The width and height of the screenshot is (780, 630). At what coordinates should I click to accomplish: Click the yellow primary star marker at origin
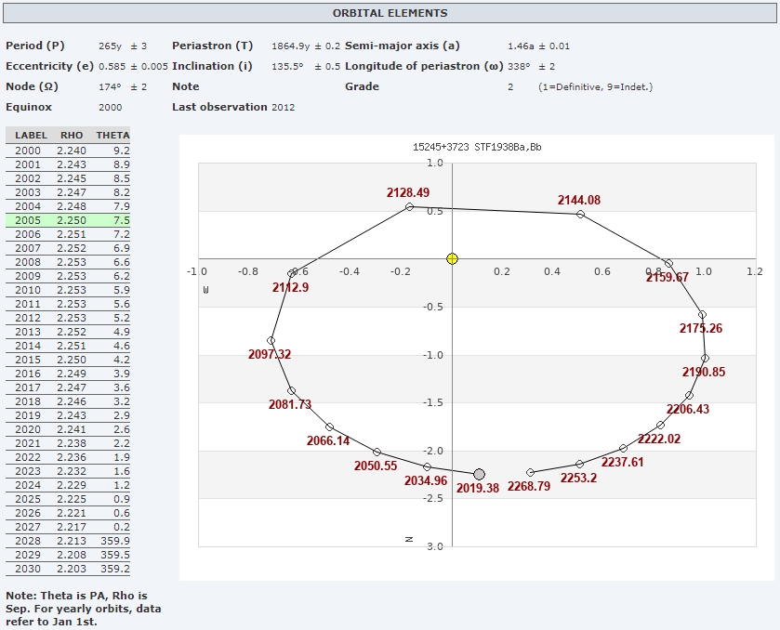coord(452,258)
